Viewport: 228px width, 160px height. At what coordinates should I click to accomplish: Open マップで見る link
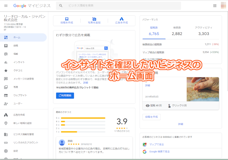[x=156, y=144]
